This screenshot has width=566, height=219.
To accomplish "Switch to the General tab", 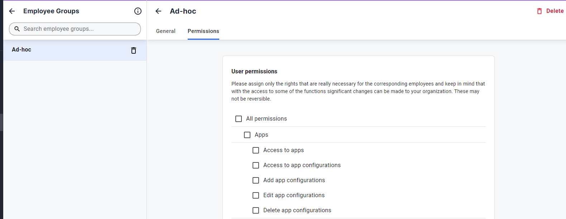I will coord(166,31).
